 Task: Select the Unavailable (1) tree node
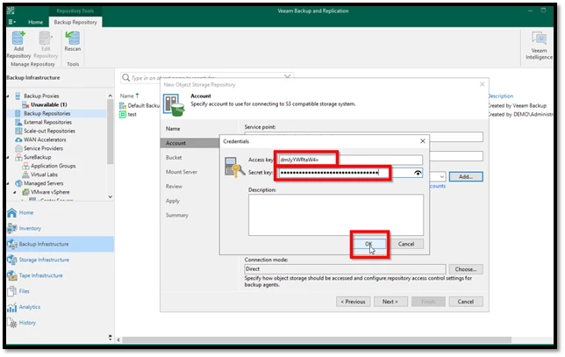click(x=48, y=104)
